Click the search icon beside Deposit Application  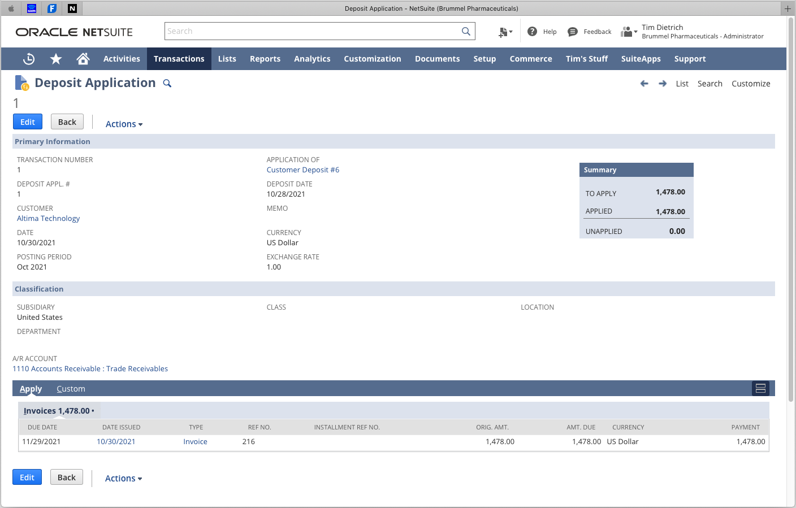pyautogui.click(x=167, y=83)
